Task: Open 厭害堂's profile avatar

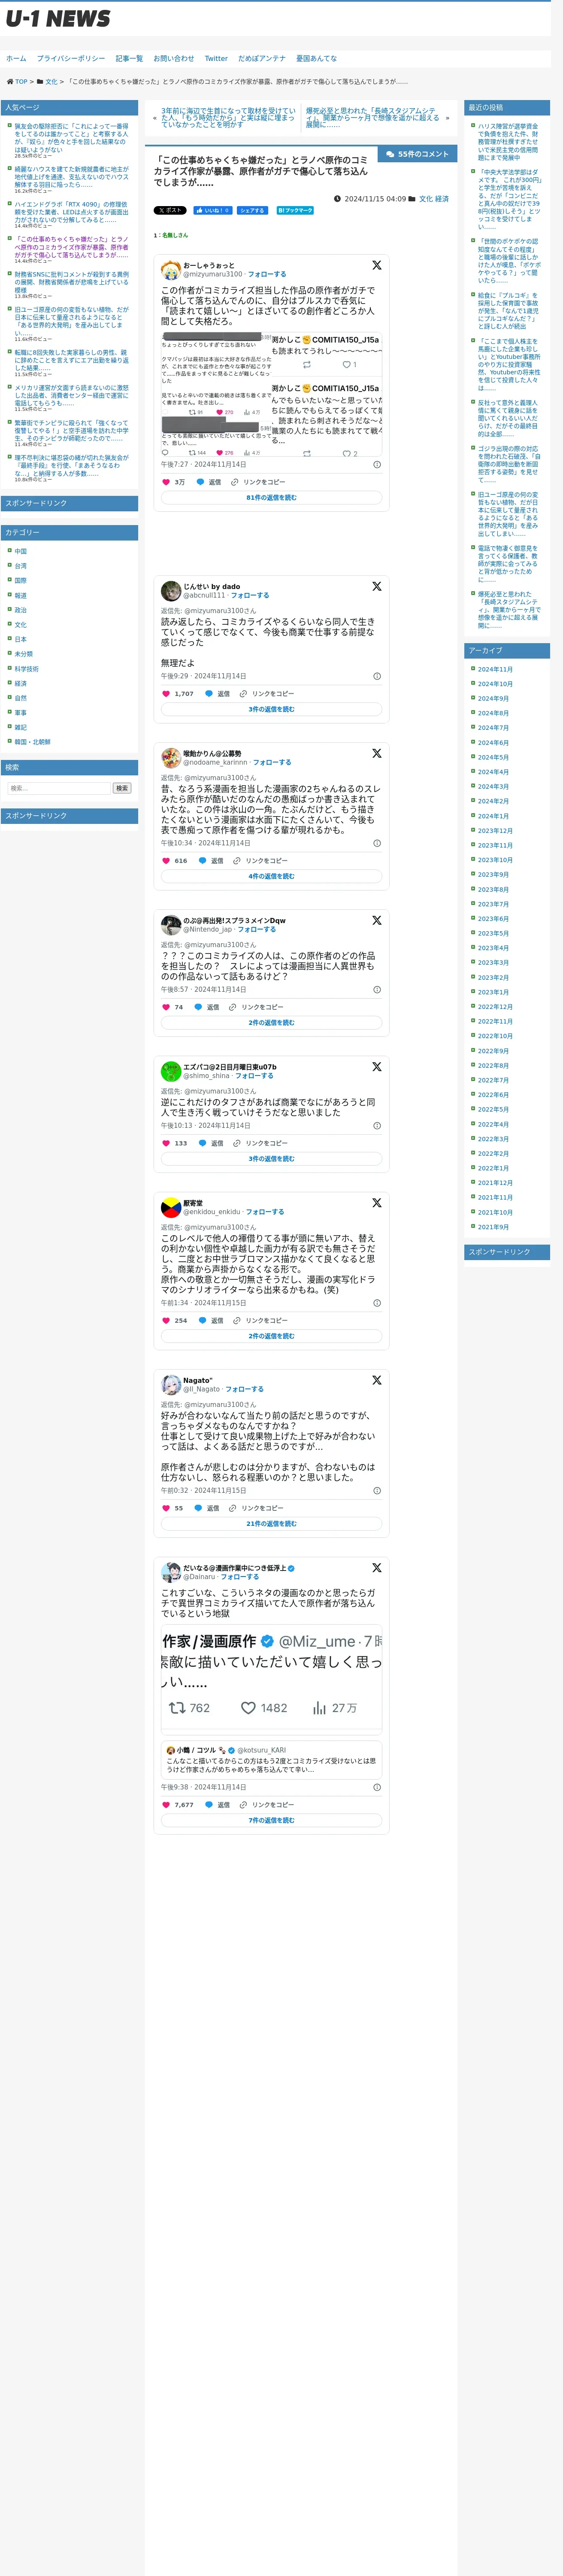Action: pyautogui.click(x=171, y=1207)
